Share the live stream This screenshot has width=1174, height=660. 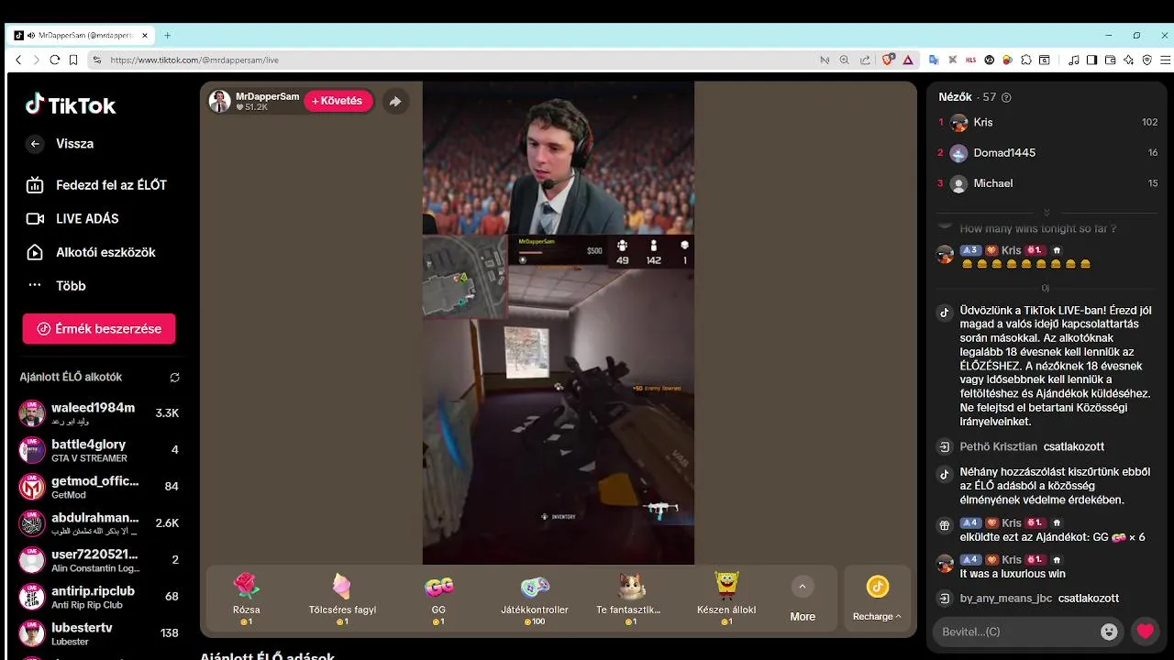point(394,102)
